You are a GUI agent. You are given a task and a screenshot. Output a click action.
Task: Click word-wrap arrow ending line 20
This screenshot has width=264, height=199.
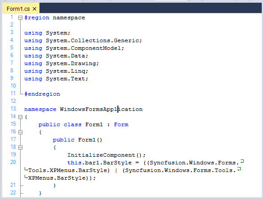coord(242,161)
